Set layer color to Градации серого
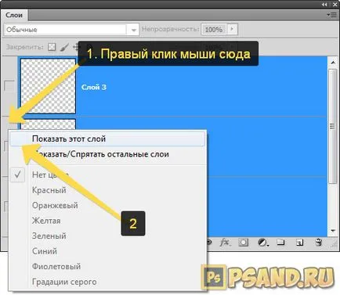 (x=107, y=282)
